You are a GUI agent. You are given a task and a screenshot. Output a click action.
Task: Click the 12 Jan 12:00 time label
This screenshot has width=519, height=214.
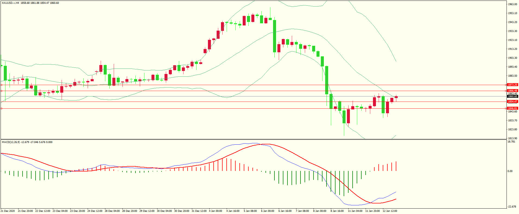pos(390,211)
